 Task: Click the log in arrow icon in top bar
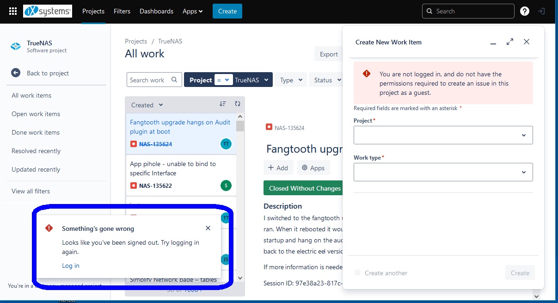pos(541,11)
